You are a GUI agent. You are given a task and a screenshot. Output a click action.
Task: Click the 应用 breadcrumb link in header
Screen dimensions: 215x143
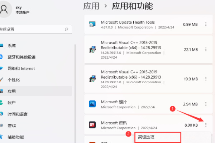pyautogui.click(x=91, y=6)
